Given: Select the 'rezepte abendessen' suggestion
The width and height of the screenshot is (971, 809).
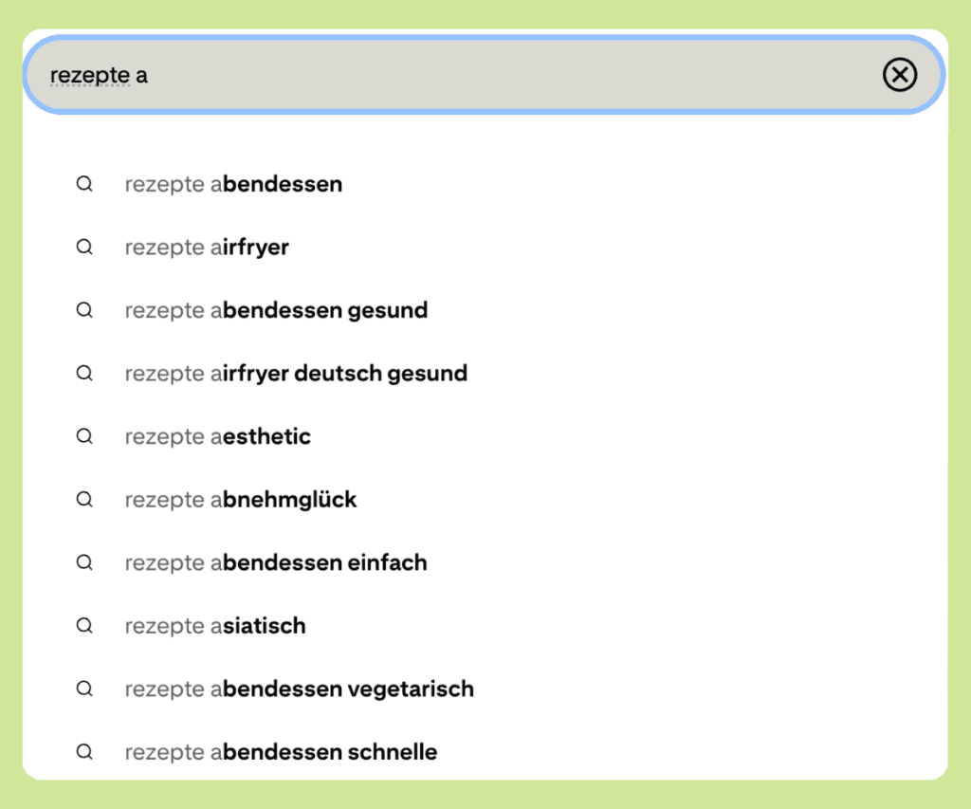Looking at the screenshot, I should (x=233, y=184).
